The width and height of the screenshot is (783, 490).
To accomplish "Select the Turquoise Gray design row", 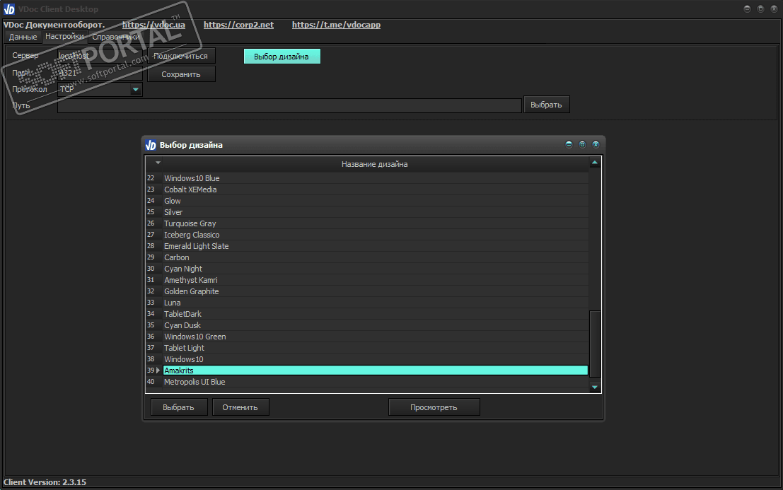I will click(x=367, y=223).
